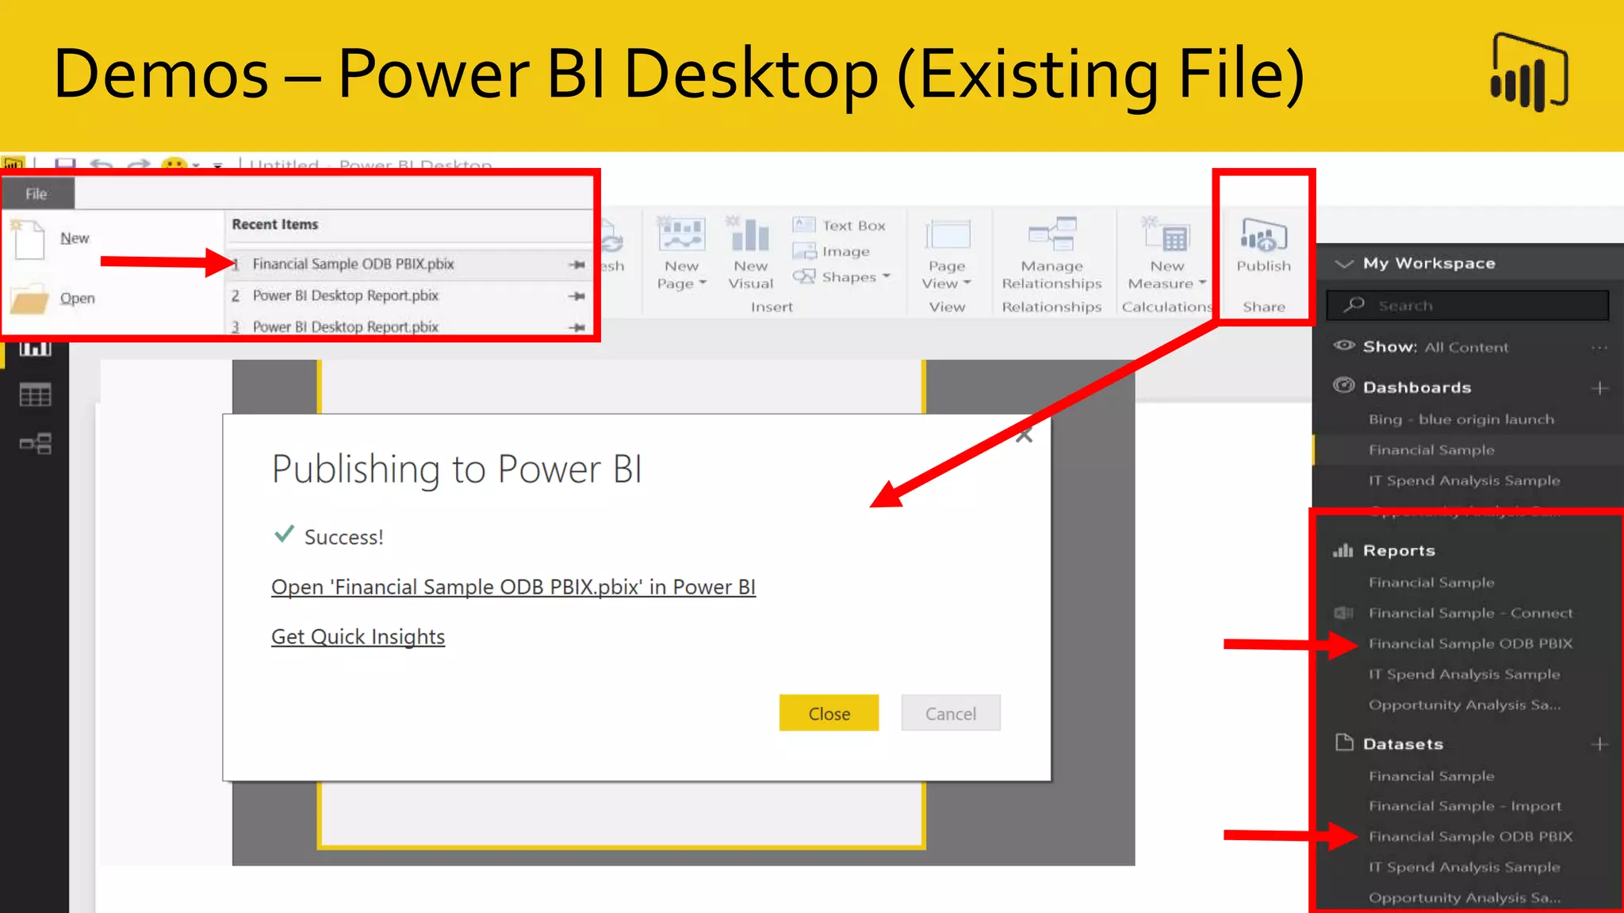
Task: Click the Excel icon beside Financial Sample - Connect
Action: (1343, 613)
